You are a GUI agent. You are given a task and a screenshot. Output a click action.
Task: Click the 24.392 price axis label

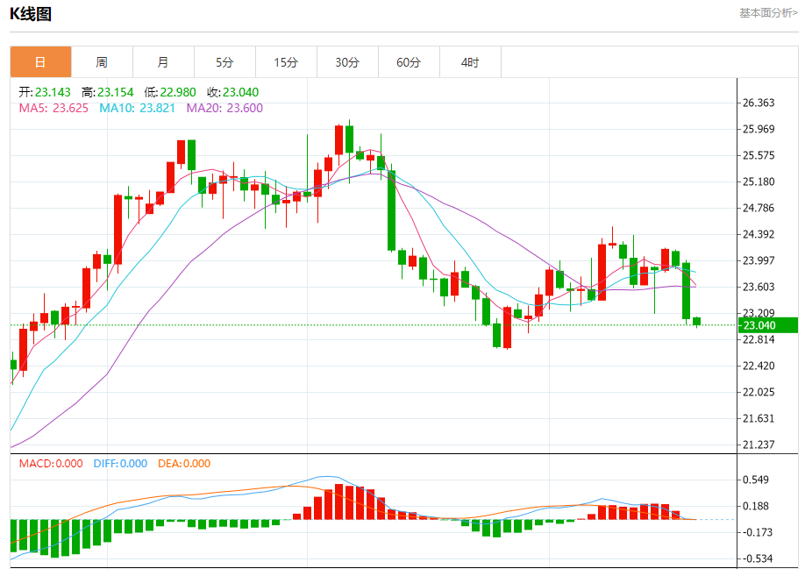point(759,234)
